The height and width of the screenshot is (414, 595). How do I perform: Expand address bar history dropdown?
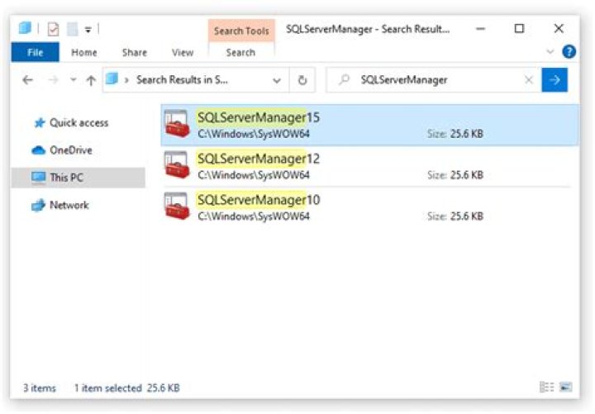coord(277,80)
